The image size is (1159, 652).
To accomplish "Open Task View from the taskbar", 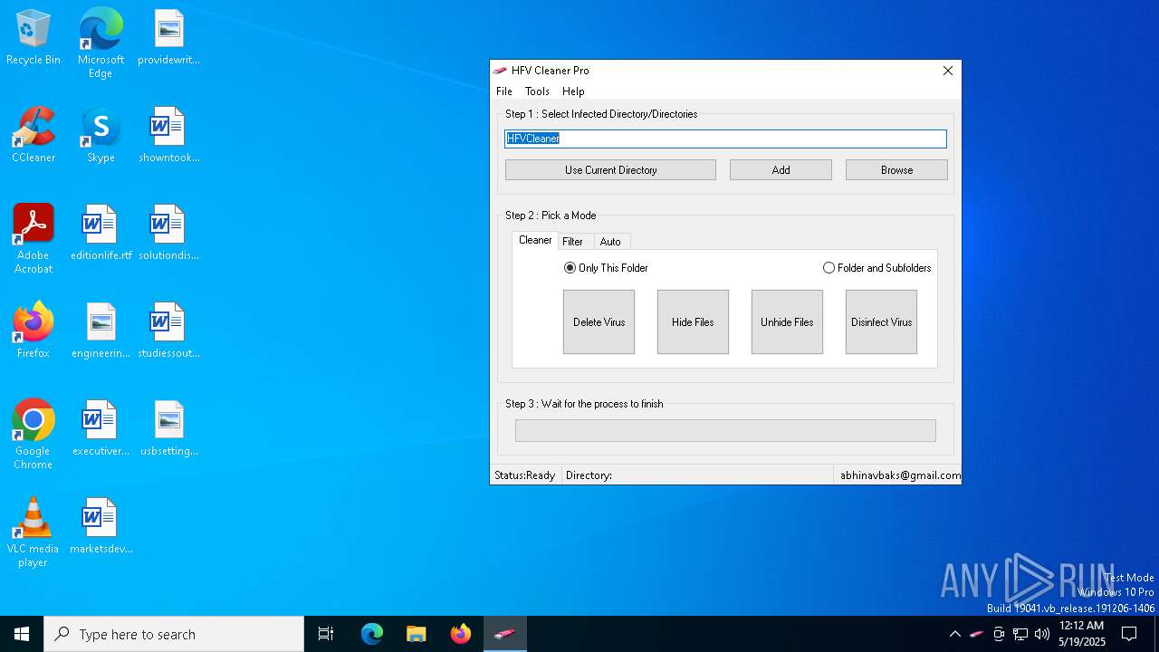I will pos(326,634).
